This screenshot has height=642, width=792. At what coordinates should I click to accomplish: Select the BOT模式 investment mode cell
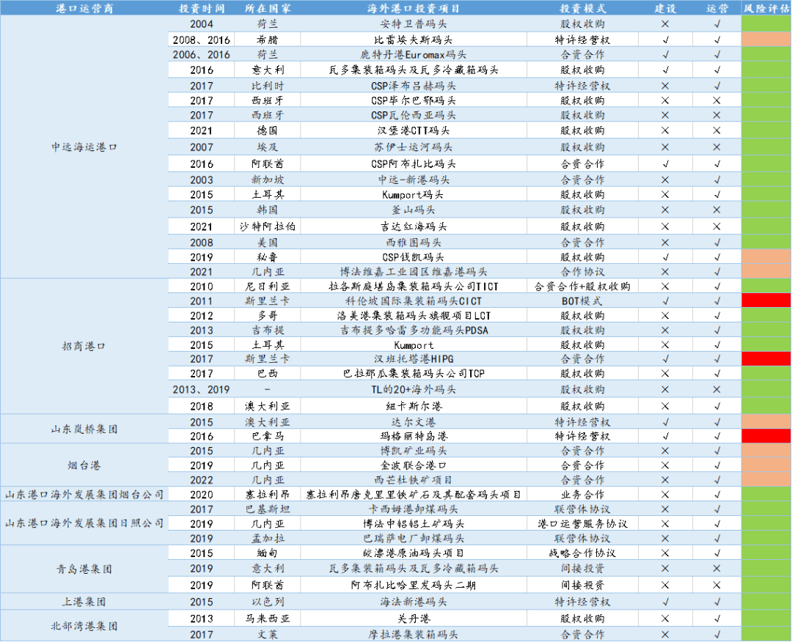point(583,300)
